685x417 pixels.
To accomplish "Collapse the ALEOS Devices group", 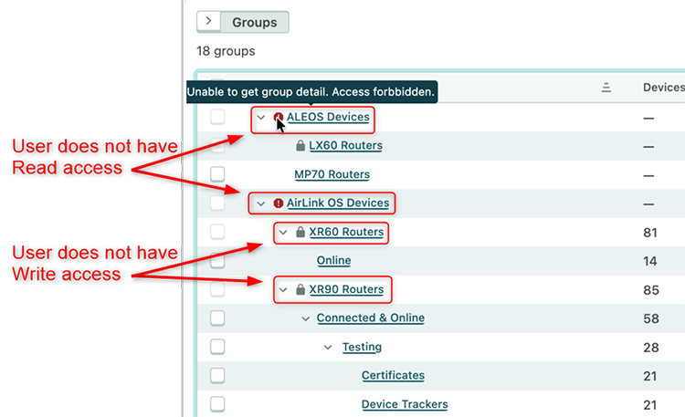I will [261, 118].
